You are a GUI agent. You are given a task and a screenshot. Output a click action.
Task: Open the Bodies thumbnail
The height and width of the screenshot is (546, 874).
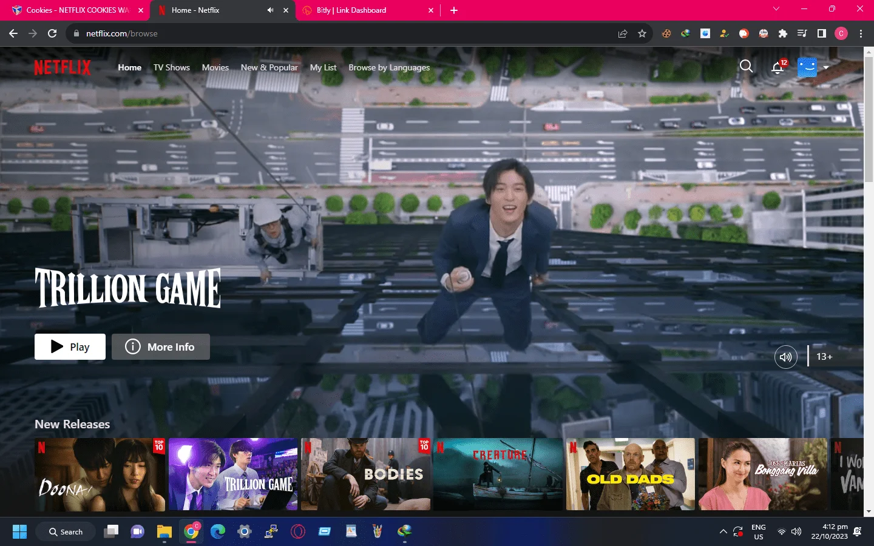pyautogui.click(x=365, y=474)
